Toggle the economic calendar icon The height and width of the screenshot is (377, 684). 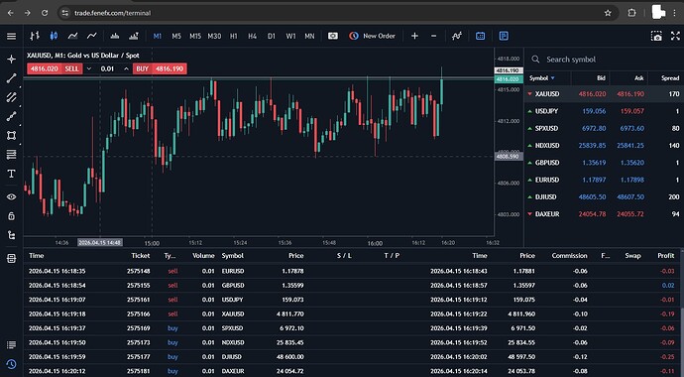pos(480,37)
